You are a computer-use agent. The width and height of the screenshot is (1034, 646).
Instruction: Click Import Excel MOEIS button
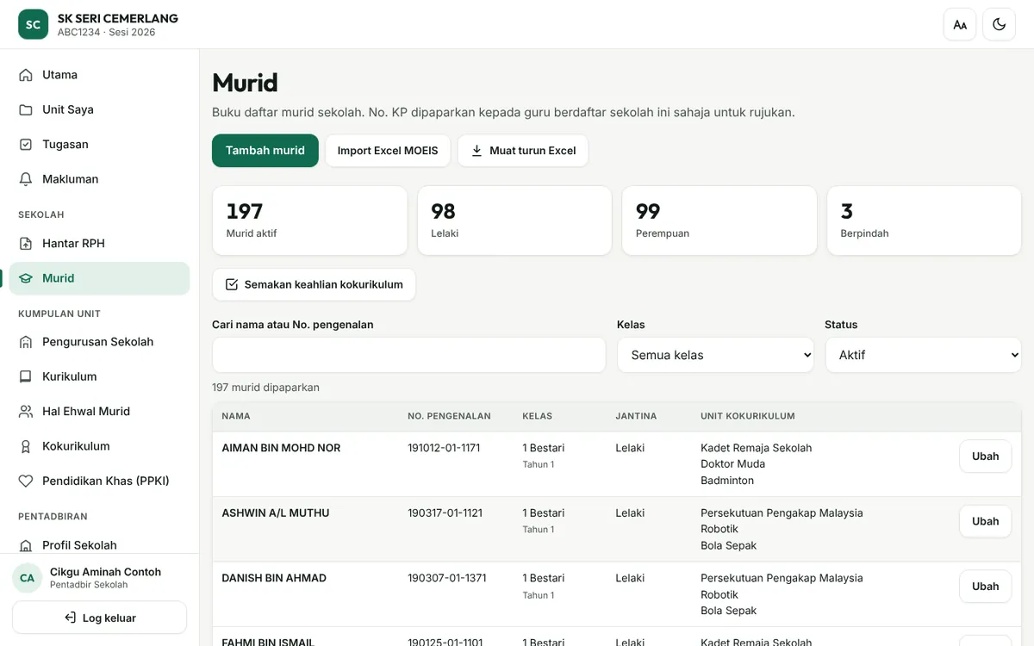(388, 151)
